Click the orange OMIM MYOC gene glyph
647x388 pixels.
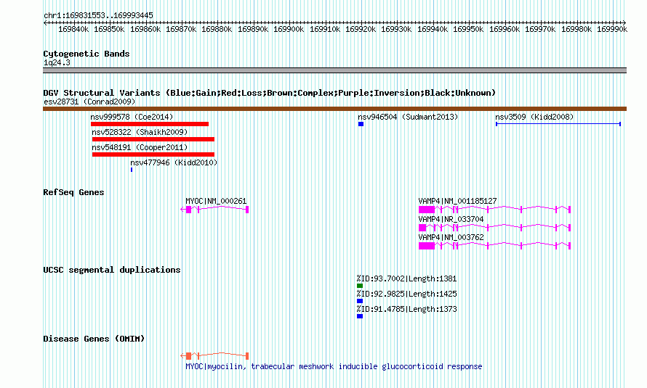(x=214, y=355)
